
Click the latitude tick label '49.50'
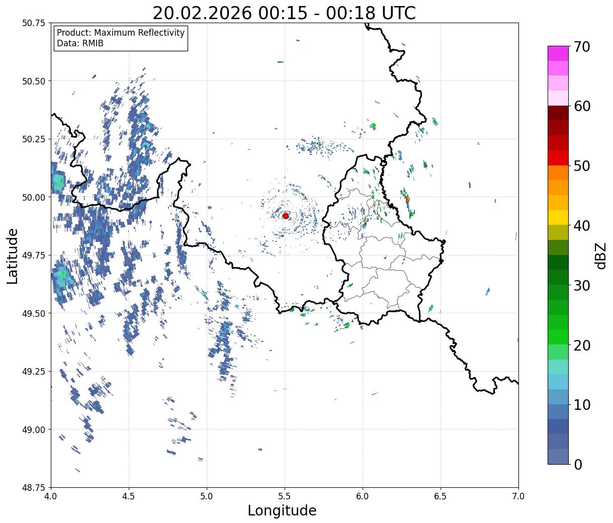click(34, 313)
